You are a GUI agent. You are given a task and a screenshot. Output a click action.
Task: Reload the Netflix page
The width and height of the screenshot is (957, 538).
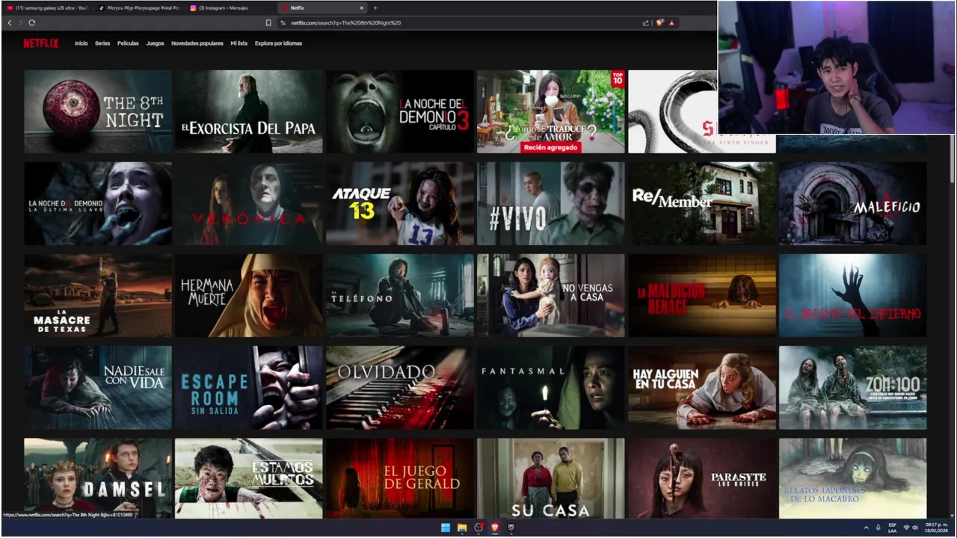32,23
